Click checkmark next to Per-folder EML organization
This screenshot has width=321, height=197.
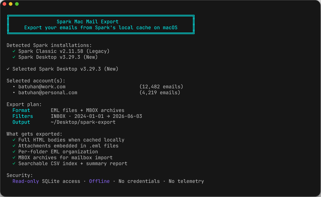click(x=14, y=152)
